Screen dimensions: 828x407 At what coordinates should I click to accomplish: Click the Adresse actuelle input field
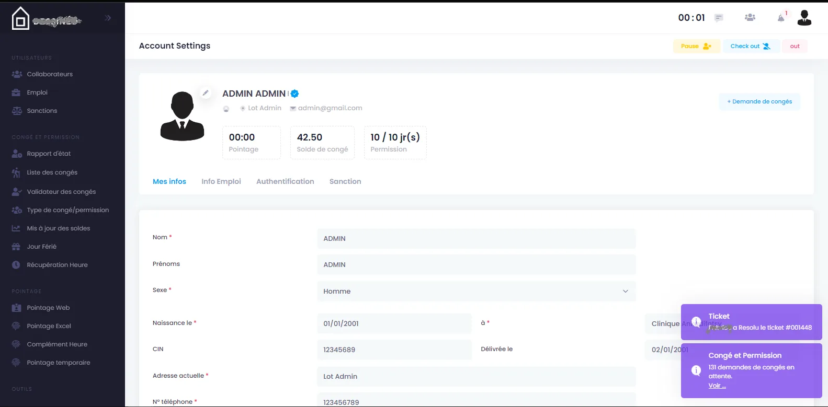[477, 376]
